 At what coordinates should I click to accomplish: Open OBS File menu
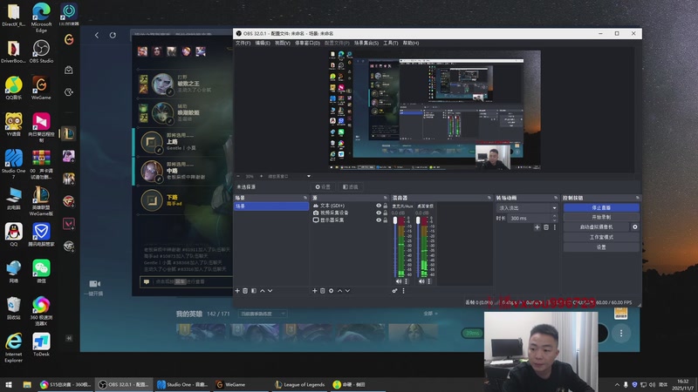(x=243, y=43)
